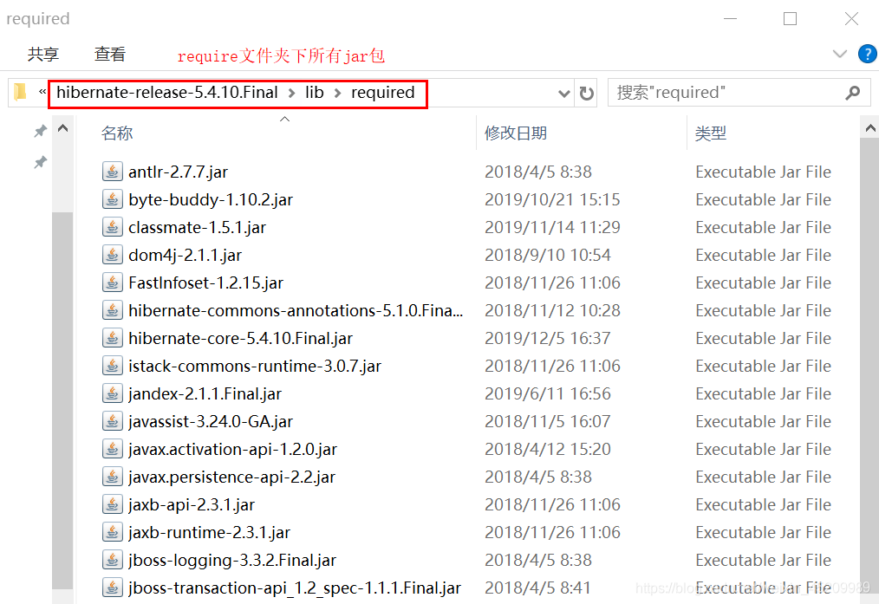The width and height of the screenshot is (879, 604).
Task: Click the antlr-2.7.7.jar file icon
Action: pos(112,172)
